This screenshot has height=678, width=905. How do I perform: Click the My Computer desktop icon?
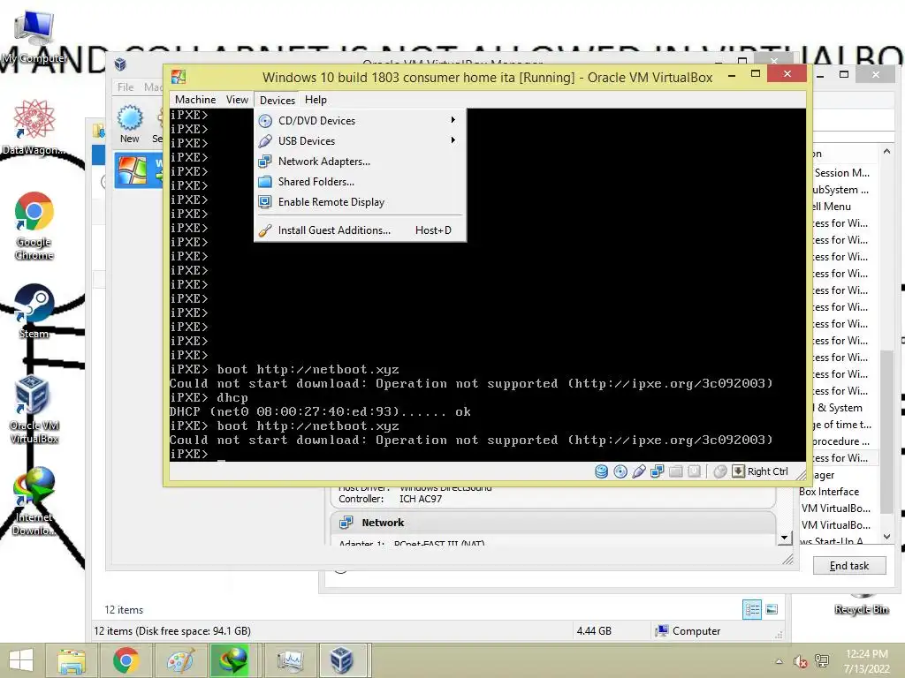point(34,36)
